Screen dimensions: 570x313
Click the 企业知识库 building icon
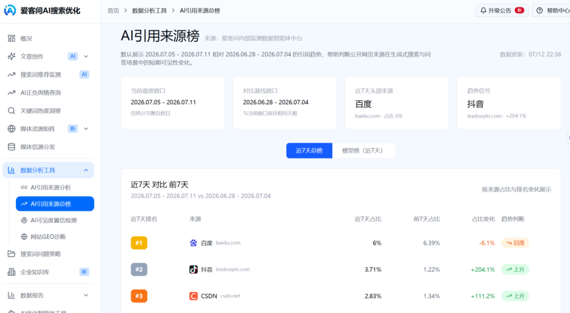[12, 272]
